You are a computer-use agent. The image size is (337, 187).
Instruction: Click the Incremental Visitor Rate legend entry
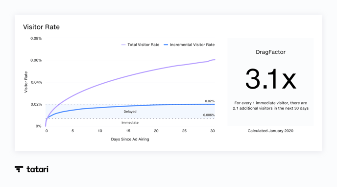[189, 45]
